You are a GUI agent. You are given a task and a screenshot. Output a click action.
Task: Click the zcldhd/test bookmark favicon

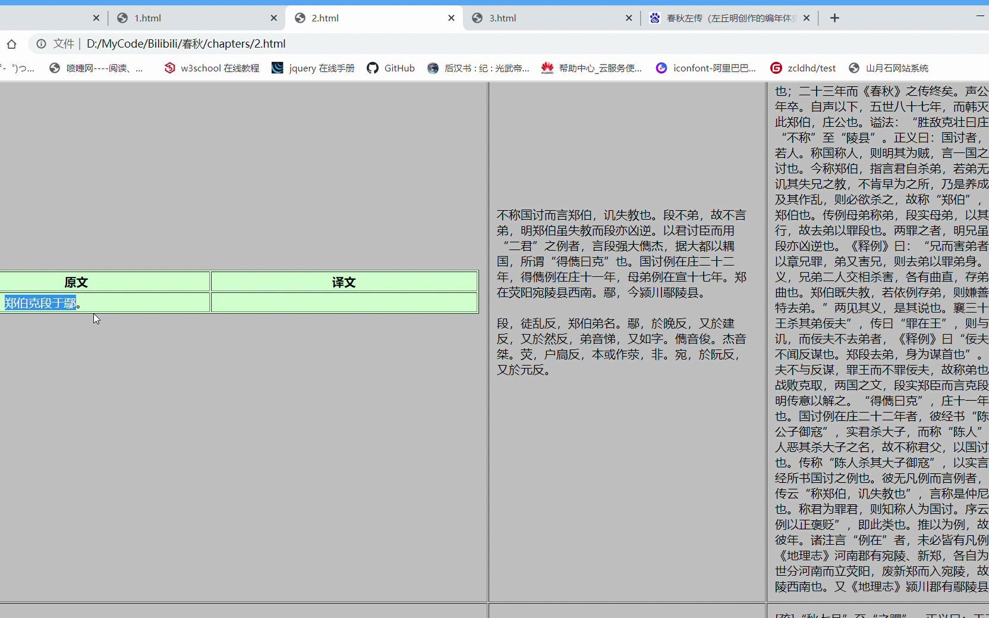776,68
